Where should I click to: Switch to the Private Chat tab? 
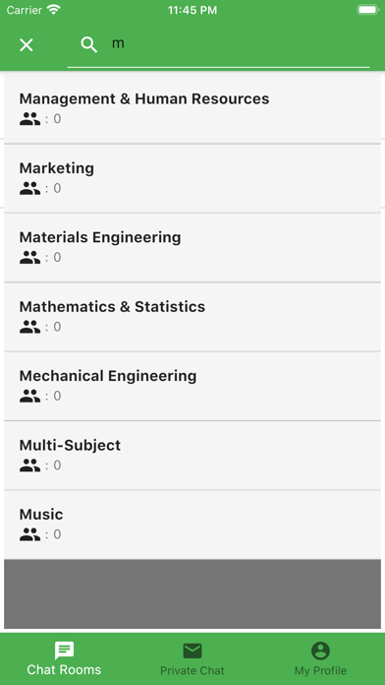coord(192,658)
